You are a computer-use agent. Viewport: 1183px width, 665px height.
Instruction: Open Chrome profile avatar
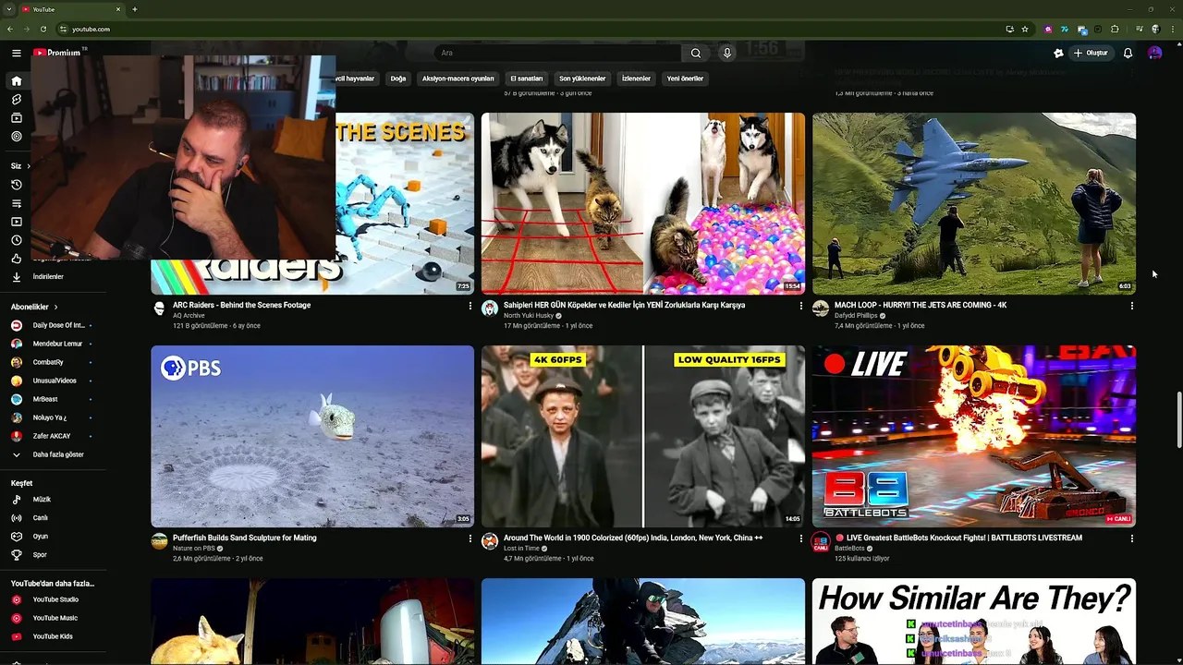(1155, 29)
